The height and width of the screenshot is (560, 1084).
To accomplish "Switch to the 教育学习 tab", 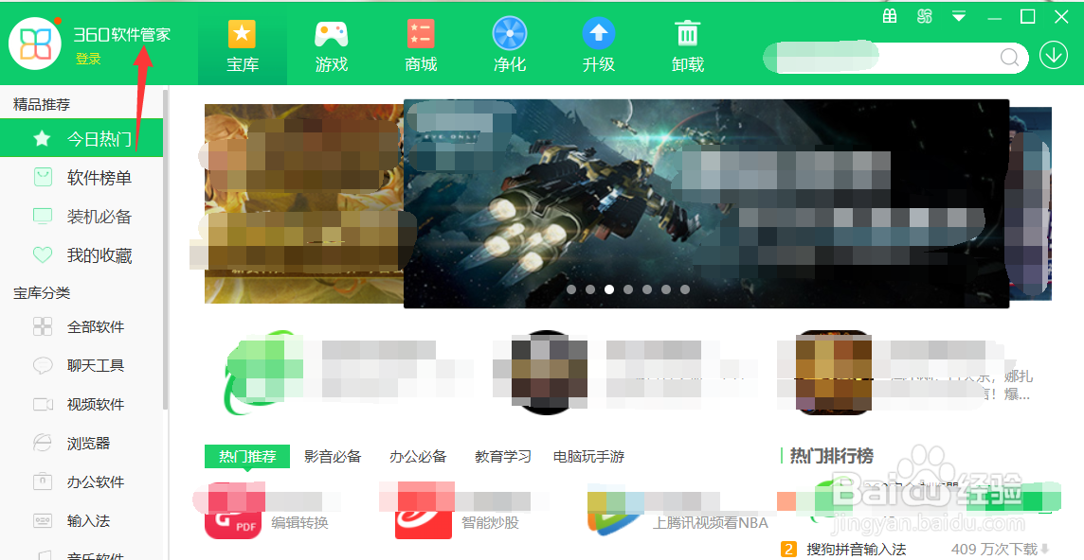I will click(x=501, y=456).
